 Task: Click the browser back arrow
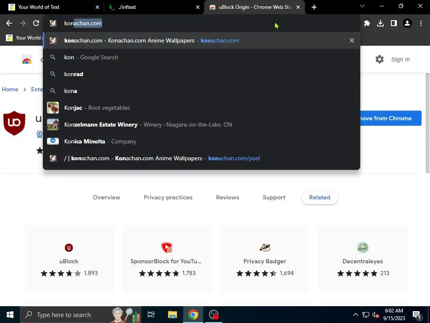[9, 24]
